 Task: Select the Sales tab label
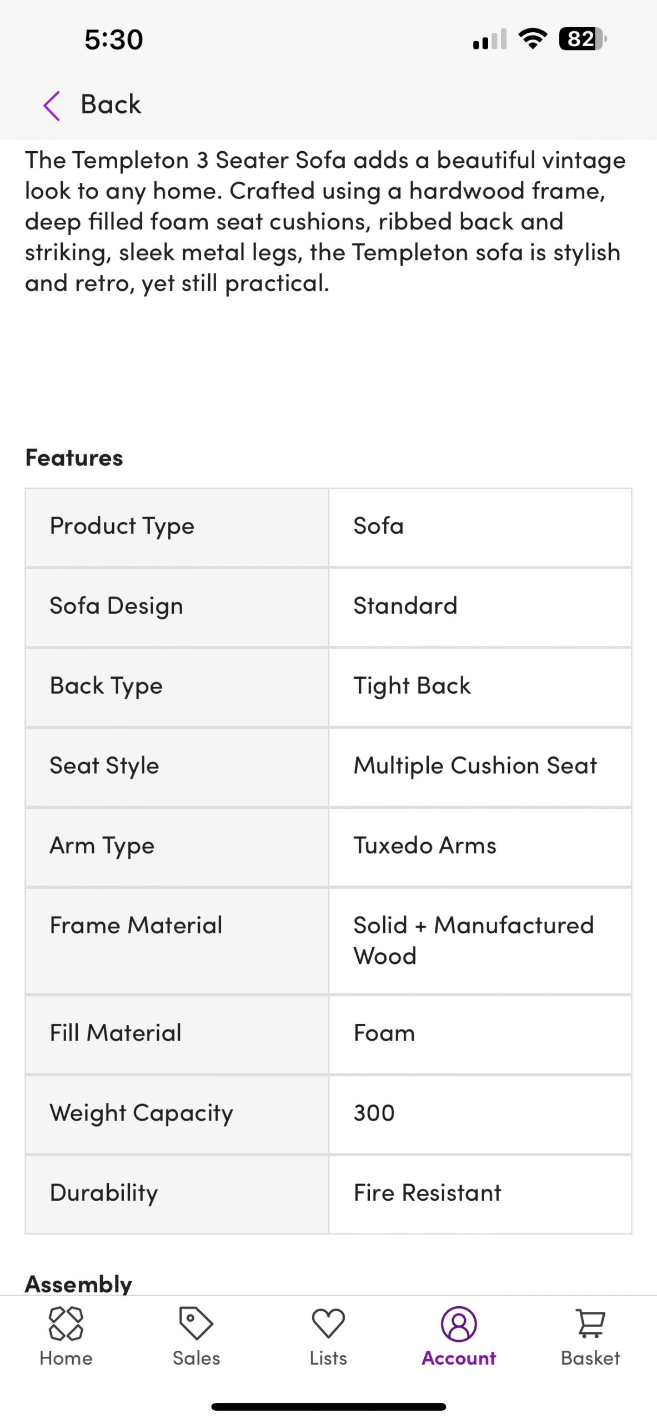(x=196, y=1358)
